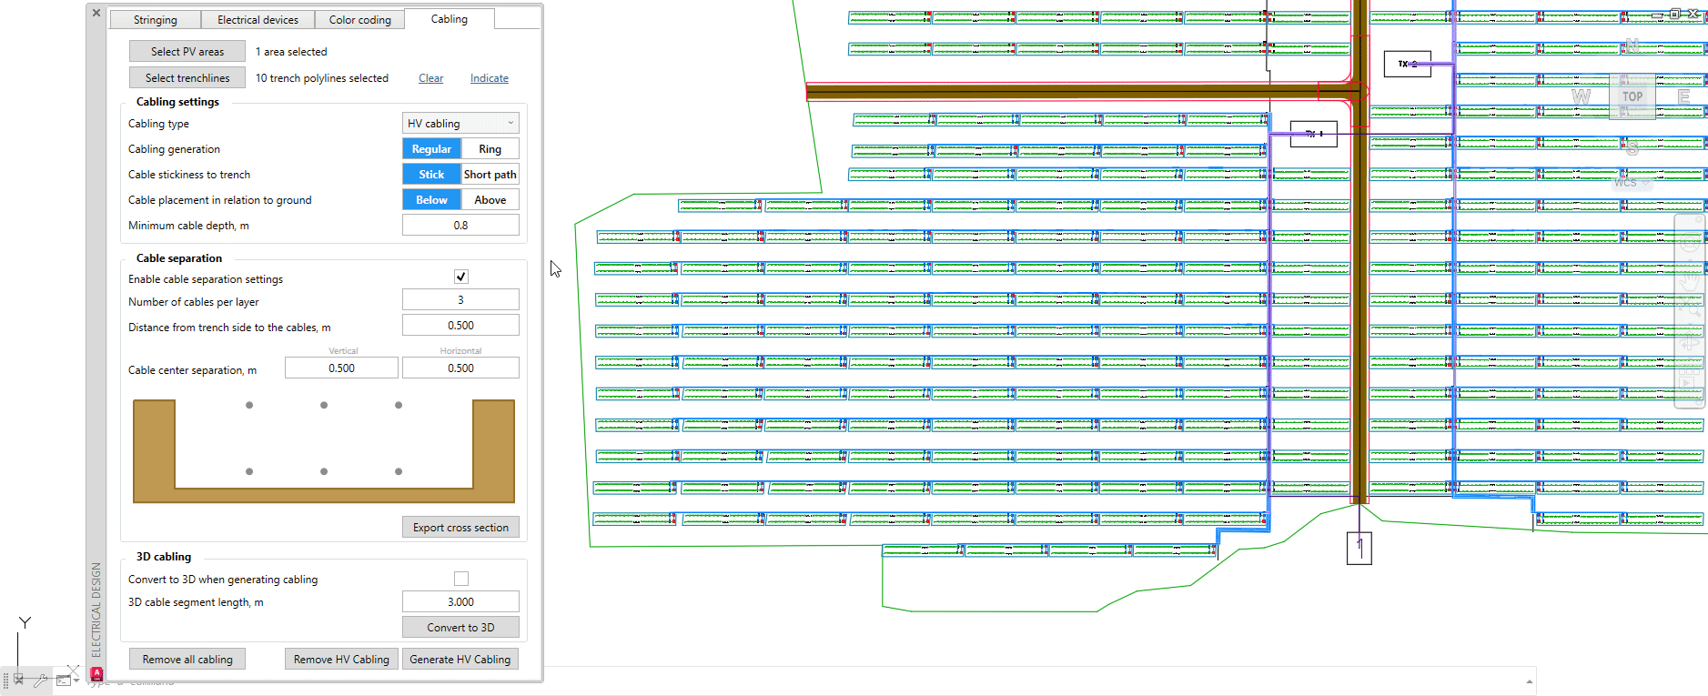Viewport: 1708px width, 696px height.
Task: Click the Minimum cable depth field
Action: [460, 226]
